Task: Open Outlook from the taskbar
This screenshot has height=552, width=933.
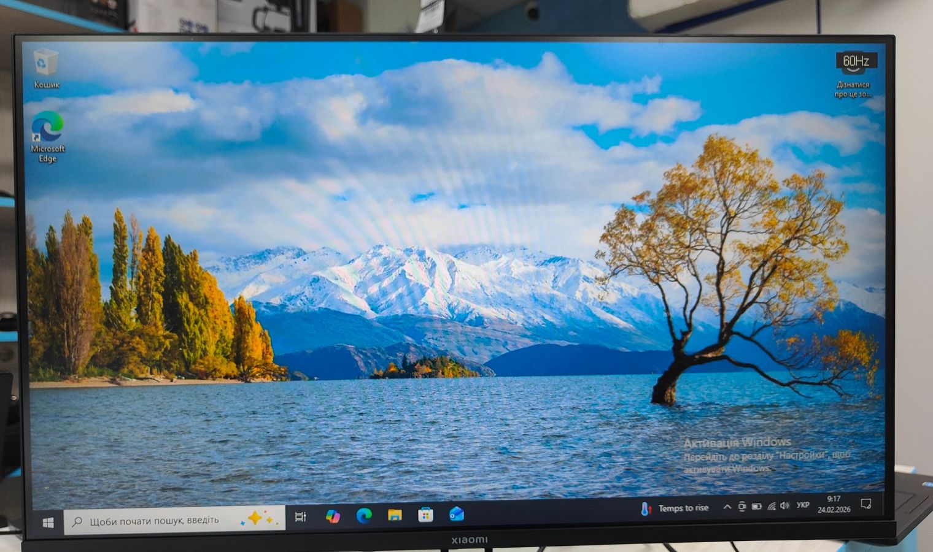Action: coord(456,514)
